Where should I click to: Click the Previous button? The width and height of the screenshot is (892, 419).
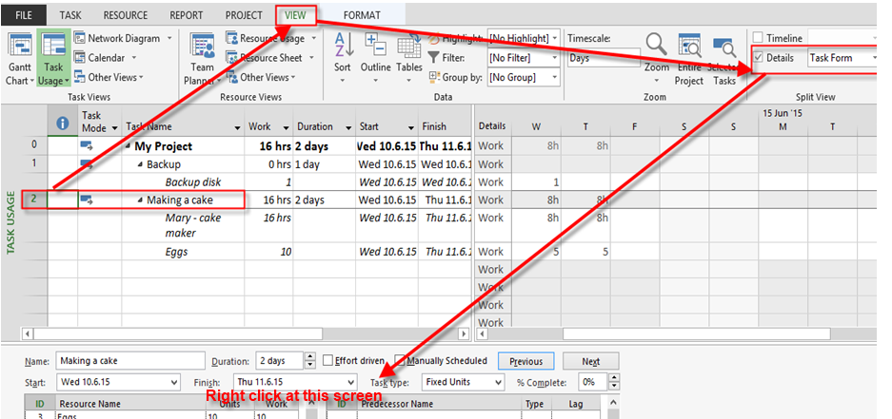pos(525,361)
